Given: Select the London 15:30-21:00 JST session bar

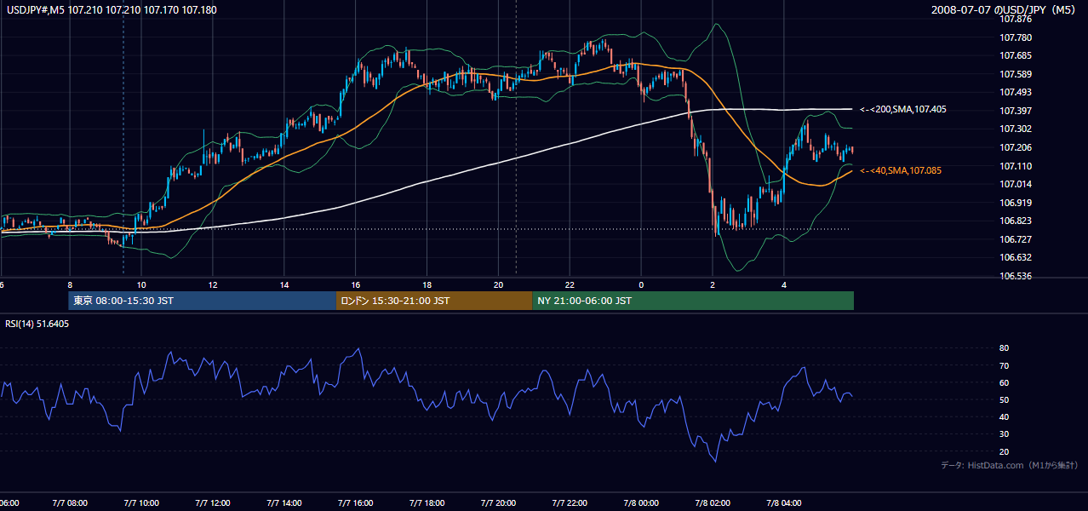Looking at the screenshot, I should pos(434,301).
